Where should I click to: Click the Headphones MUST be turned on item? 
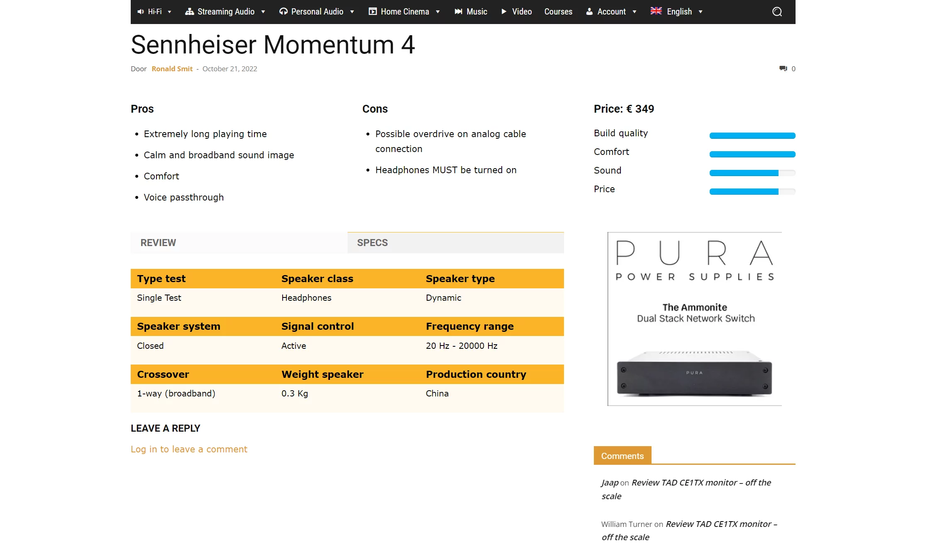[x=446, y=170]
